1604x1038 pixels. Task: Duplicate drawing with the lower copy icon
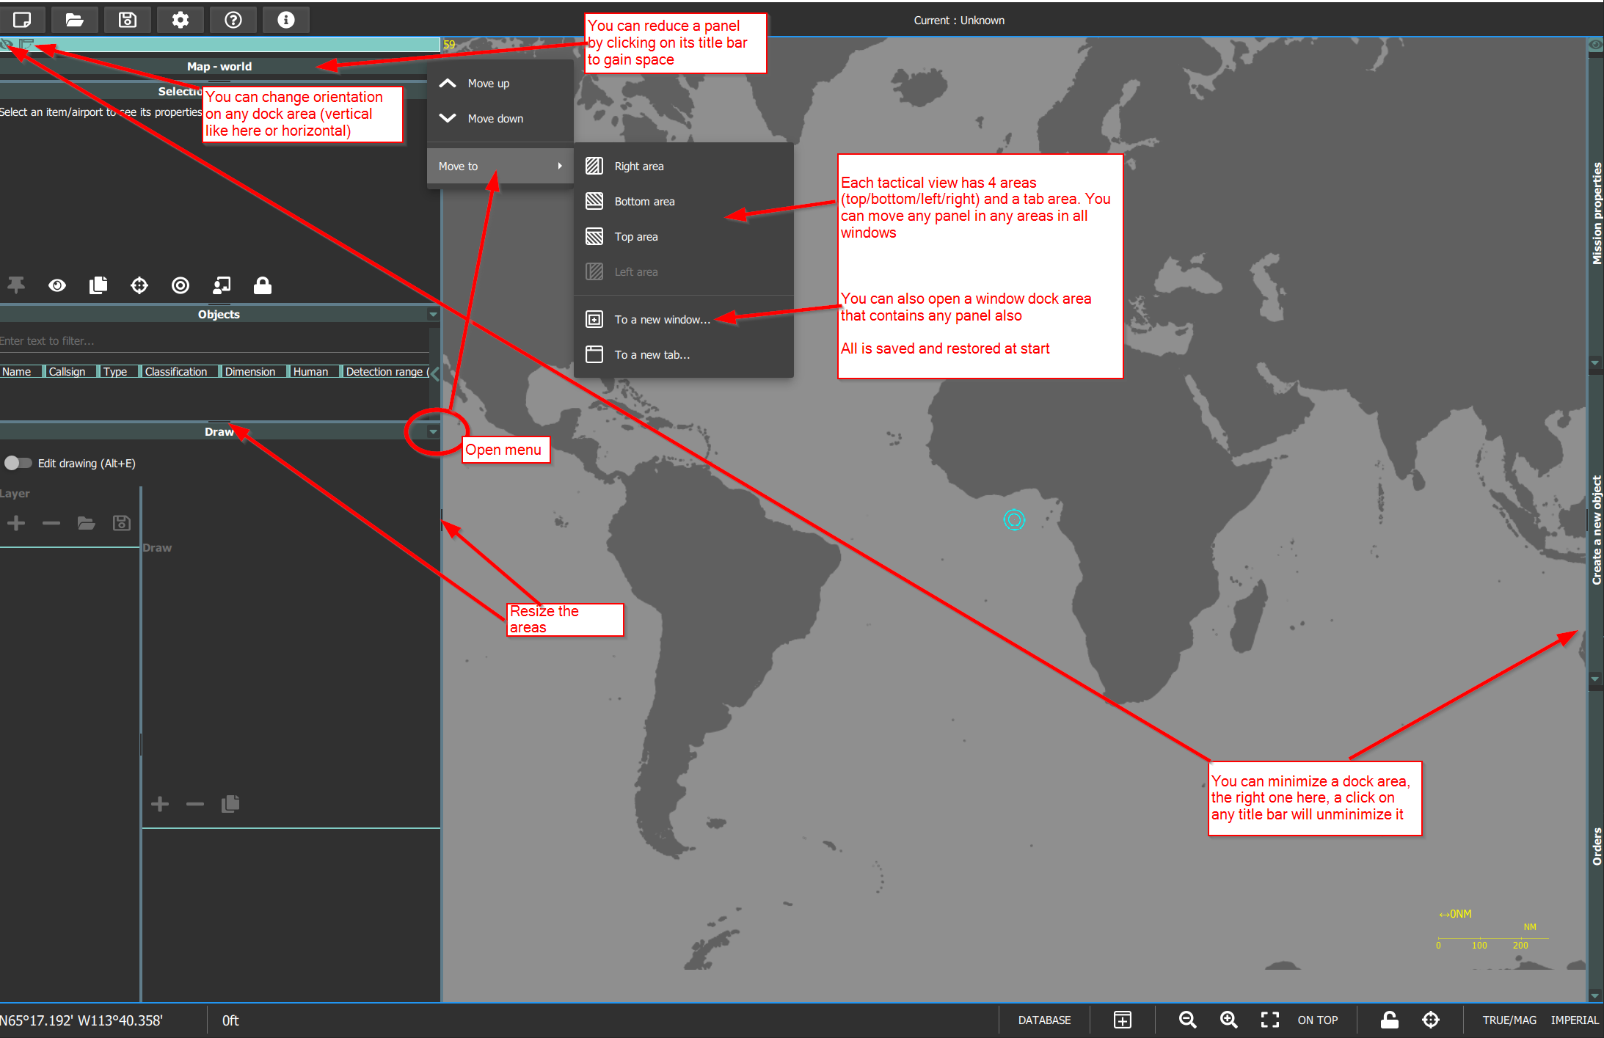tap(230, 804)
